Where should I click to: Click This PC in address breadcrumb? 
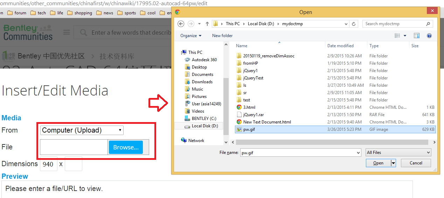click(x=233, y=24)
